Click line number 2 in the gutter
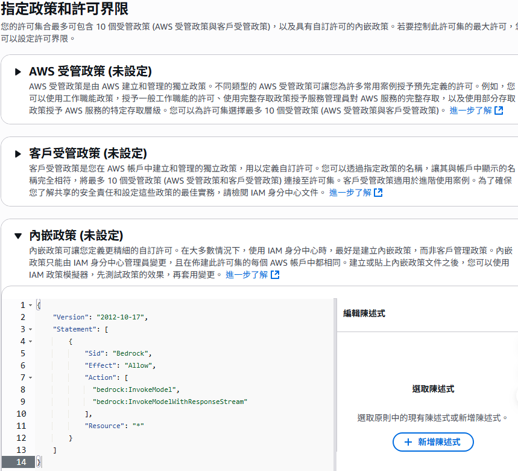 (23, 317)
